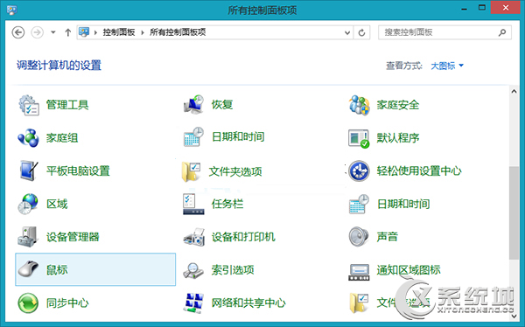
Task: Open the window system menu icon in title bar
Action: (11, 10)
